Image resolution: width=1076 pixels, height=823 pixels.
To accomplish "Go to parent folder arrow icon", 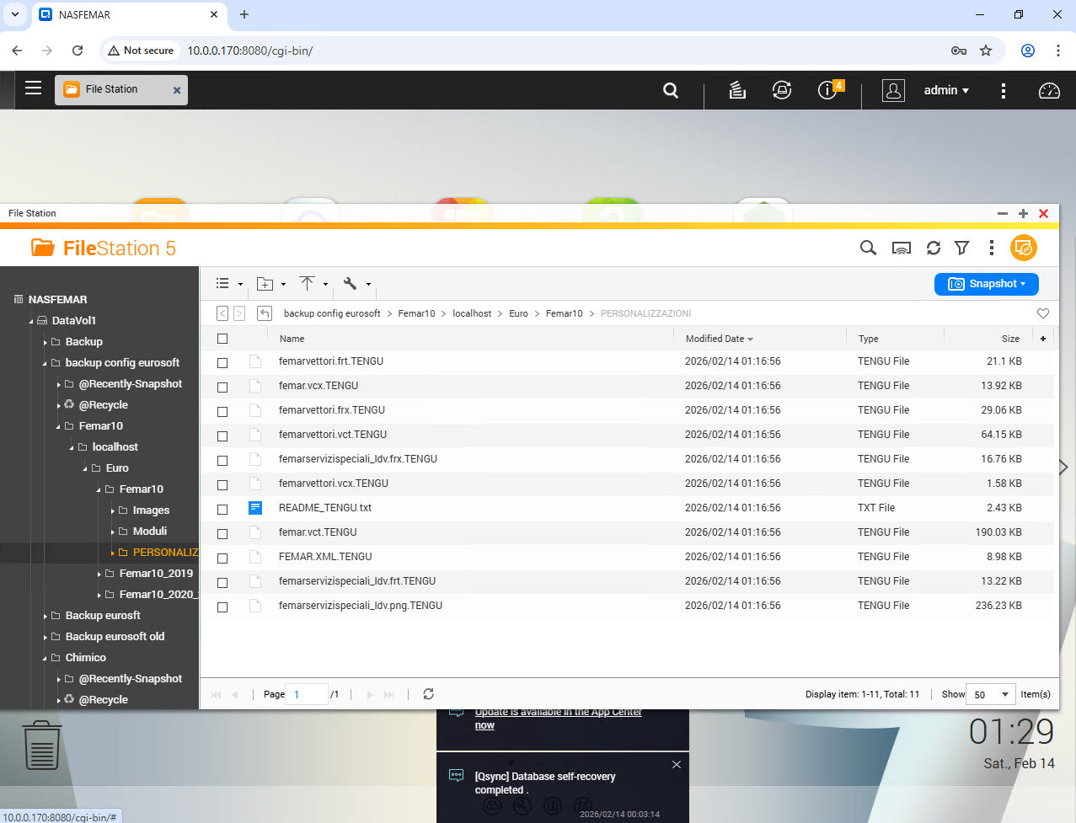I will coord(265,313).
